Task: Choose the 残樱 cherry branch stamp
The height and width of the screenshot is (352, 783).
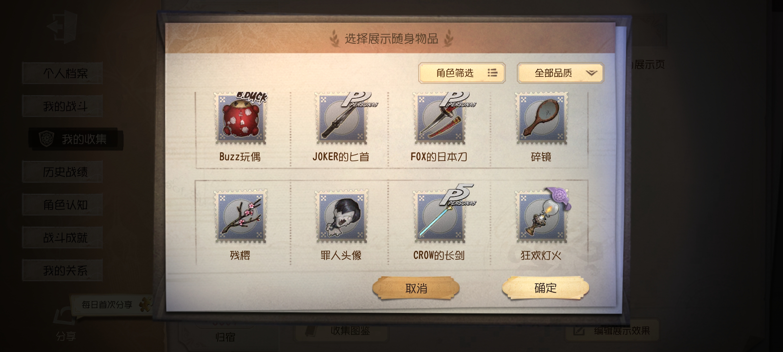Action: coord(240,216)
